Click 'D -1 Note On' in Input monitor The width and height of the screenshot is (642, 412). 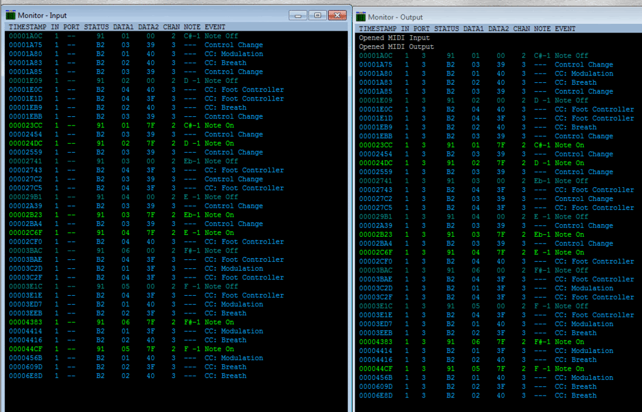click(209, 143)
